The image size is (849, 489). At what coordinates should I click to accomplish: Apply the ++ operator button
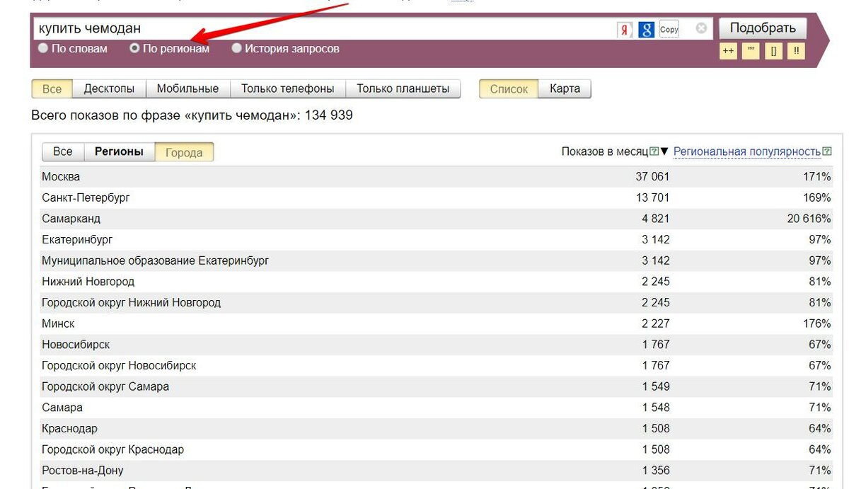pos(728,51)
